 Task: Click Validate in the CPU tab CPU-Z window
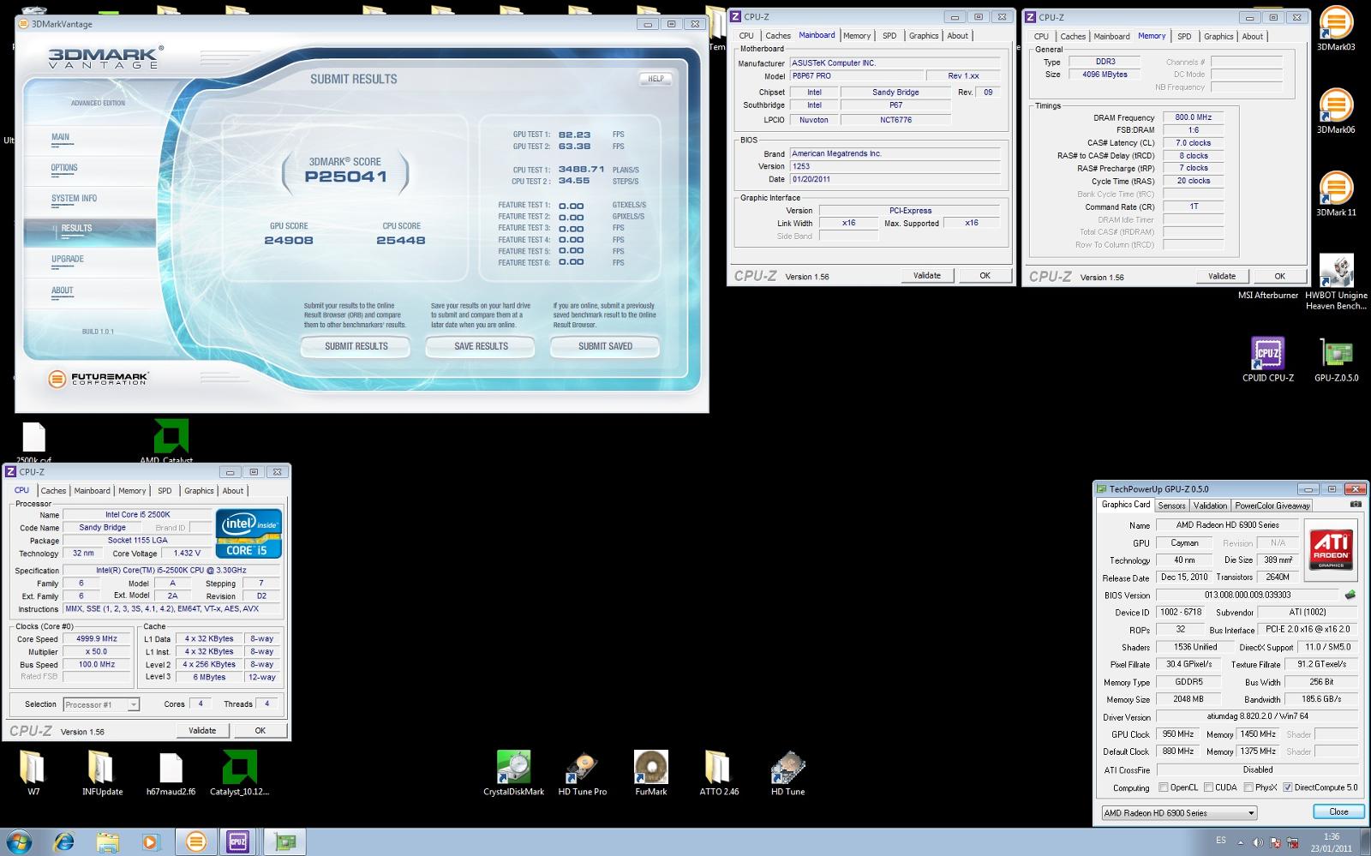click(x=202, y=731)
